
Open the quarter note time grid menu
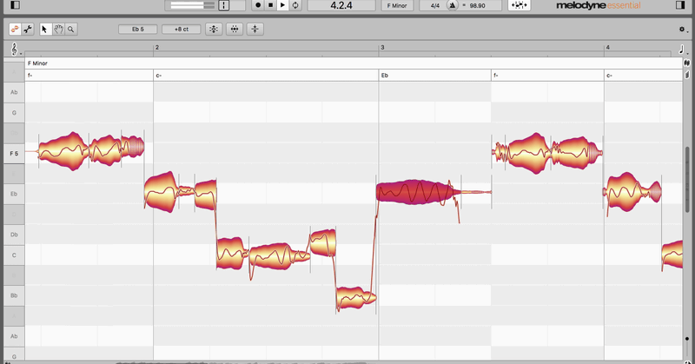[683, 50]
